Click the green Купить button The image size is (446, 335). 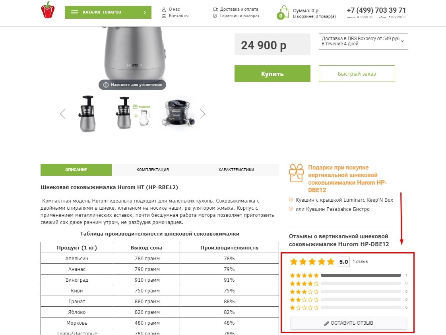tap(272, 74)
